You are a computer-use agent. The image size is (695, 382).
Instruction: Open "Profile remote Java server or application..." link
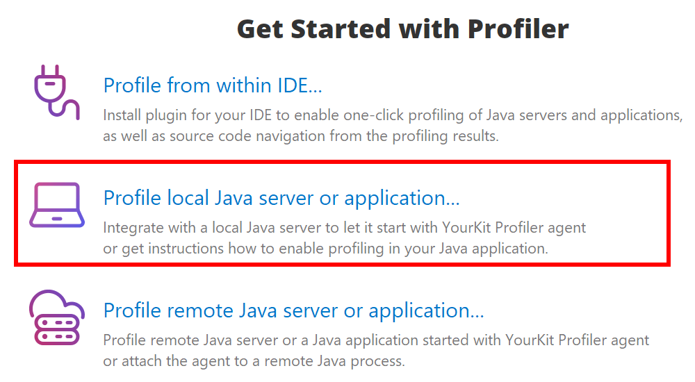(293, 310)
